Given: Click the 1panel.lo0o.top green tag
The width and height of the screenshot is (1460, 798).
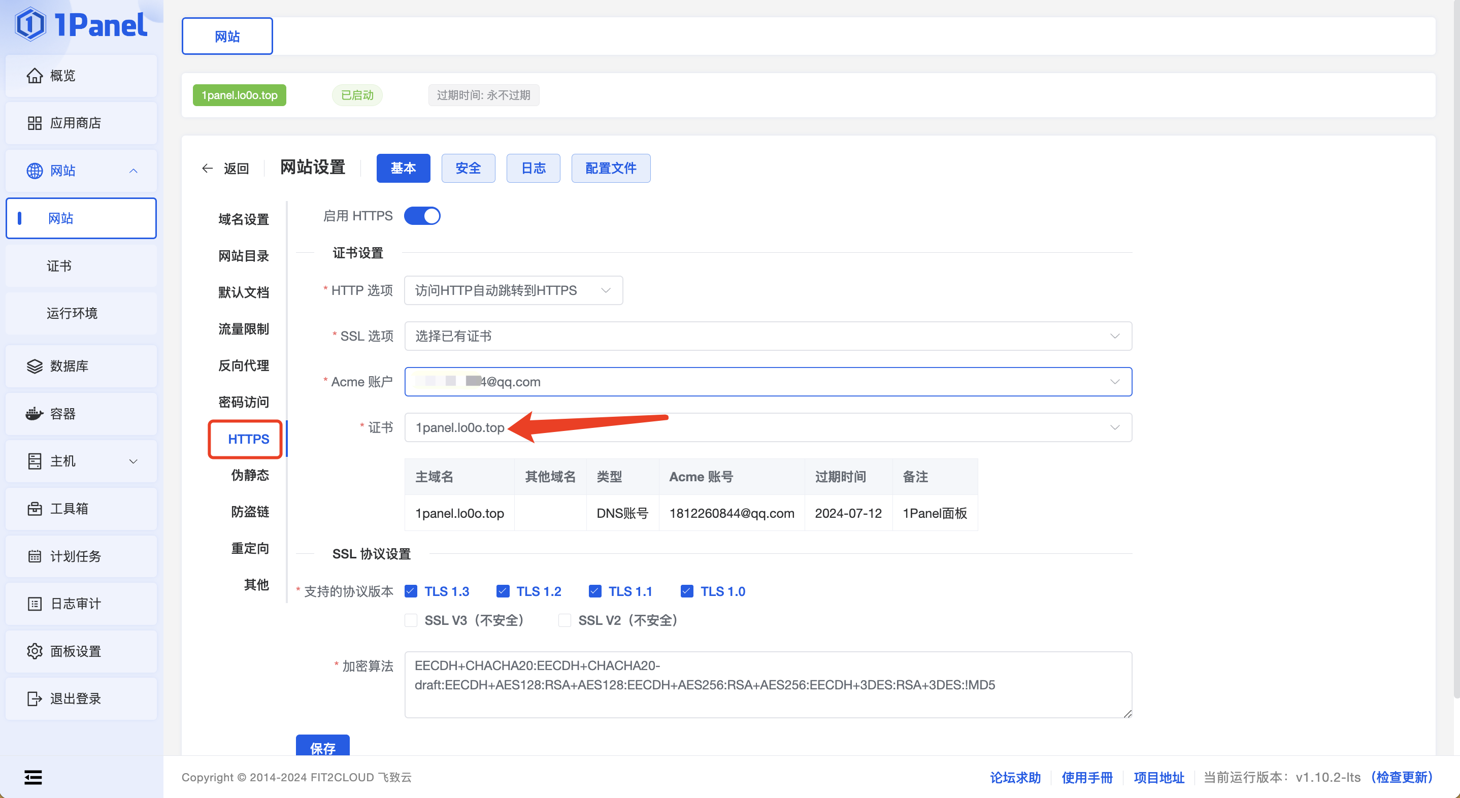Looking at the screenshot, I should pos(239,95).
